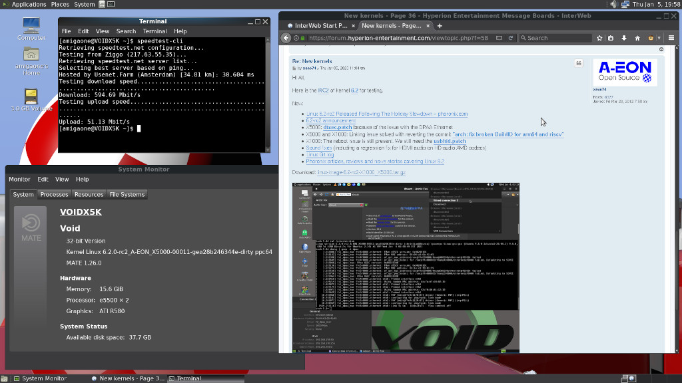Switch to the Processes tab
682x383 pixels.
54,195
